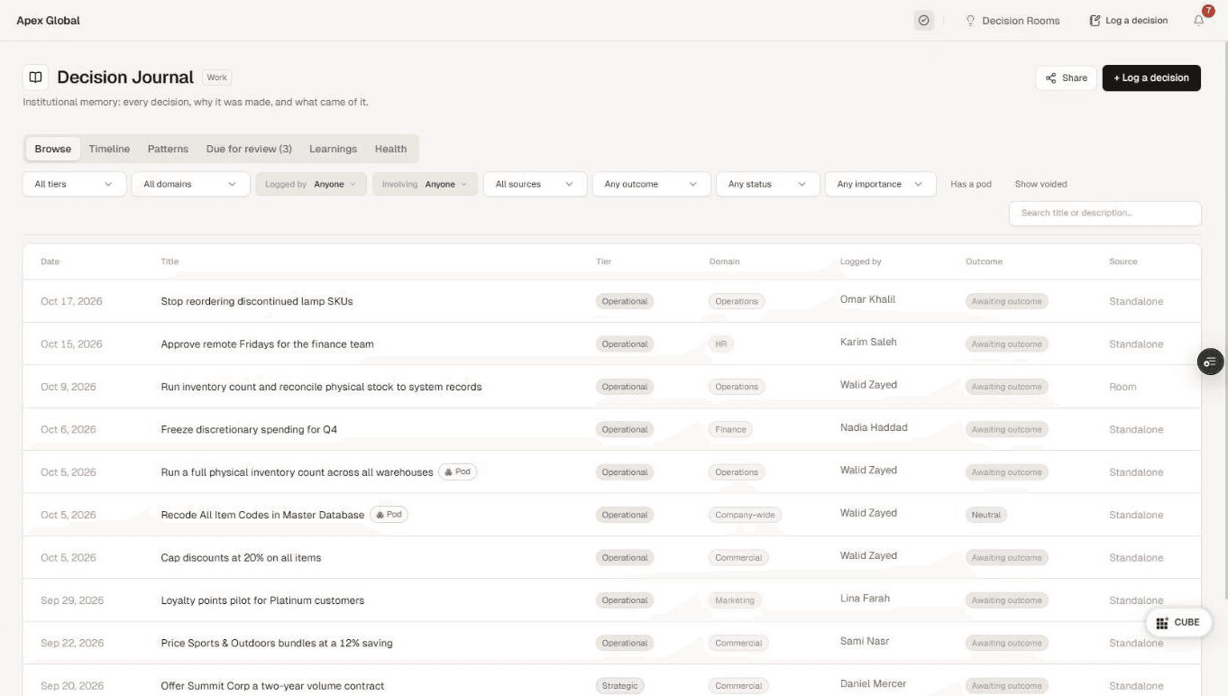Click the Strategic tier badge
The image size is (1228, 696).
coord(619,686)
